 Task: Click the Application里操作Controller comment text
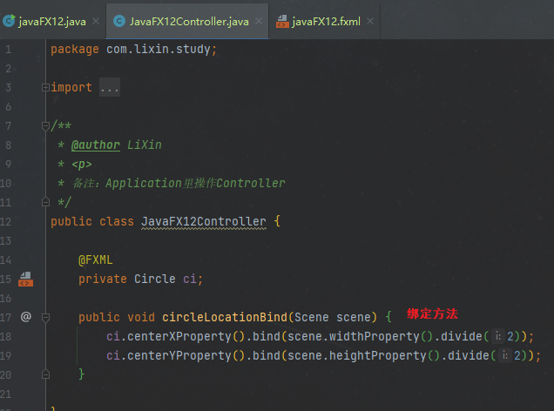pyautogui.click(x=195, y=183)
